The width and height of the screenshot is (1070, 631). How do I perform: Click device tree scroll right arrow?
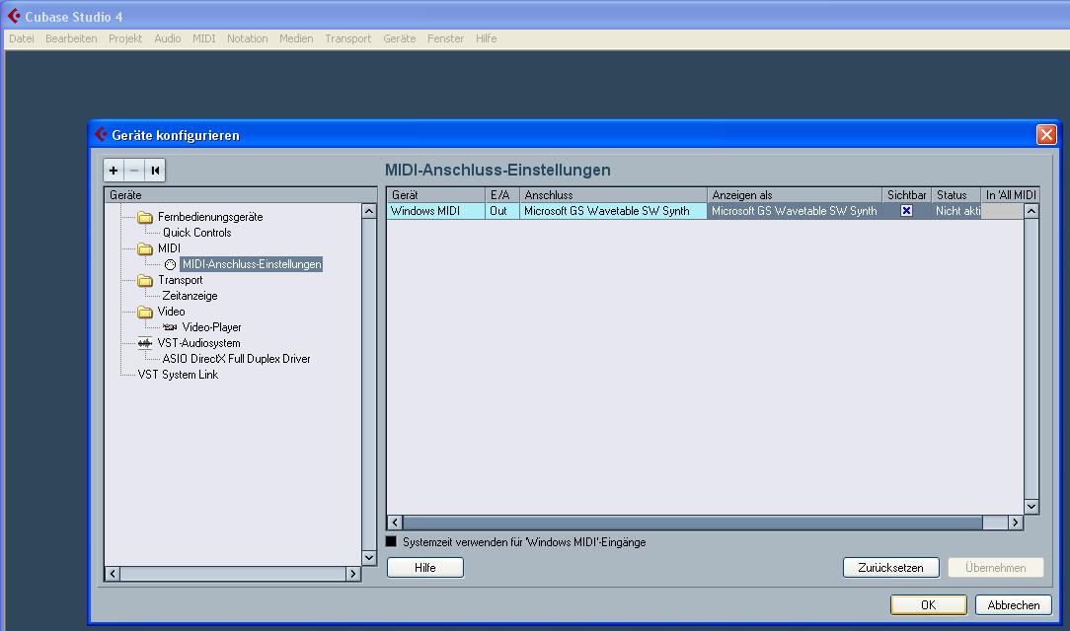pos(352,574)
